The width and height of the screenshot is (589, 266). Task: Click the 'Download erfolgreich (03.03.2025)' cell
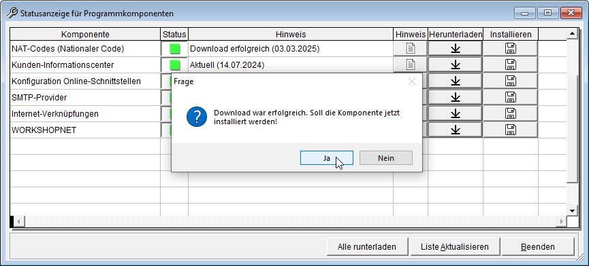click(x=291, y=49)
